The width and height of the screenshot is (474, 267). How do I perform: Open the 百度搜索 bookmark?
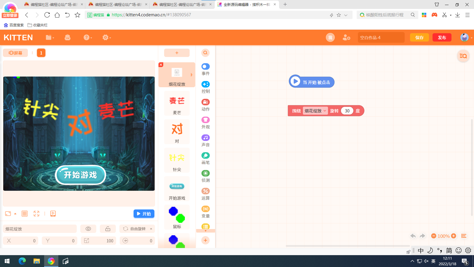(x=14, y=25)
